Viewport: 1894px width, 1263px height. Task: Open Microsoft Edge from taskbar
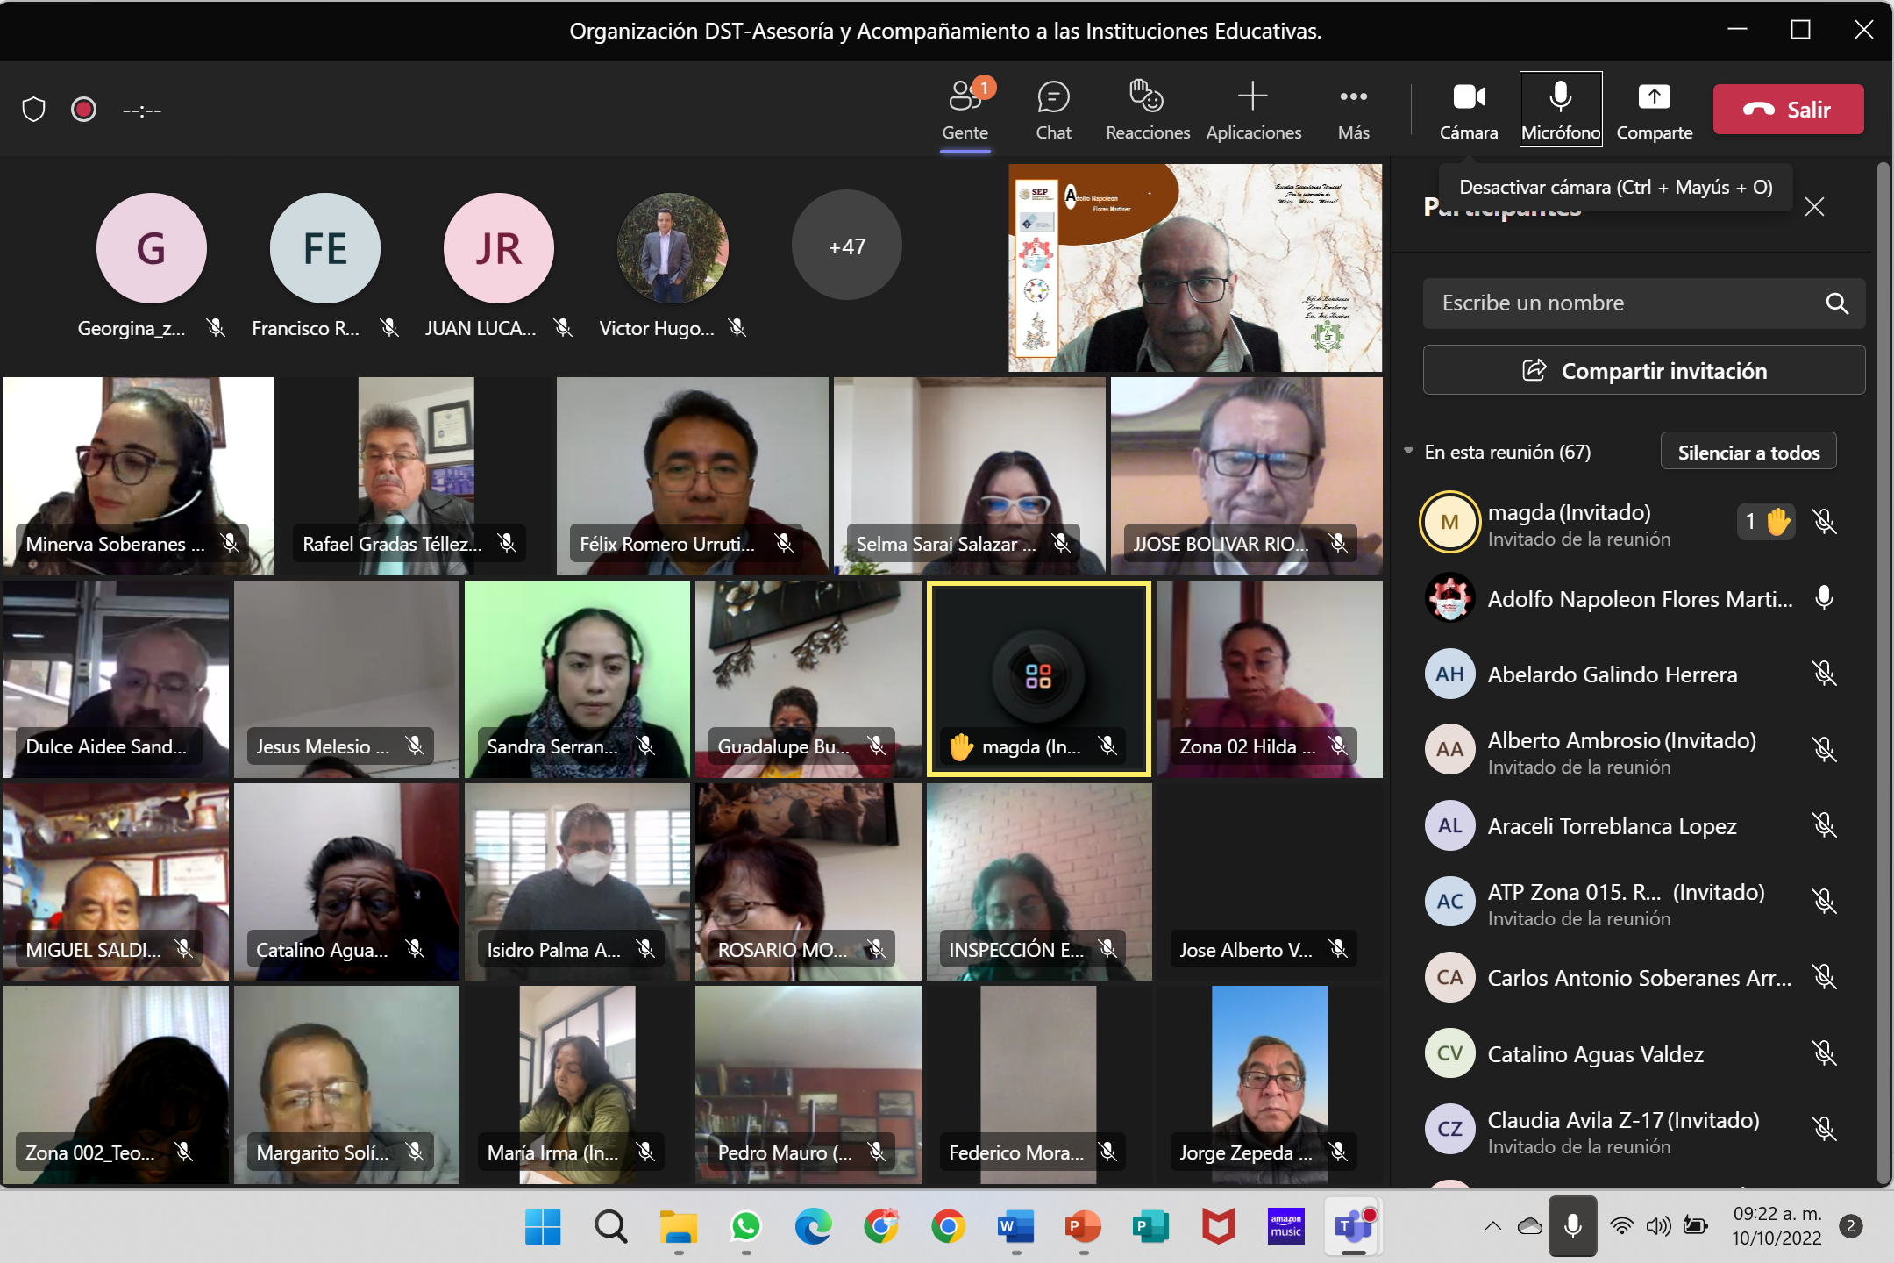(x=813, y=1227)
